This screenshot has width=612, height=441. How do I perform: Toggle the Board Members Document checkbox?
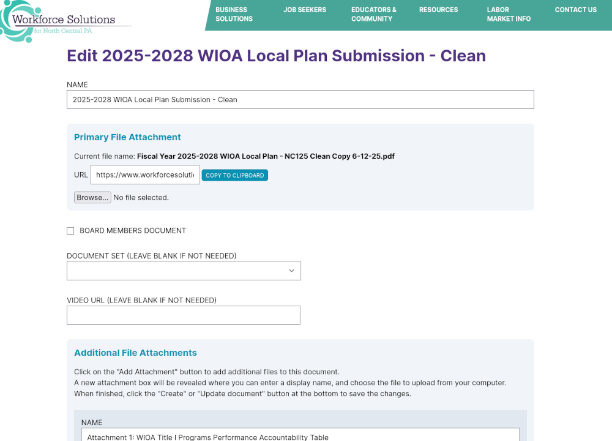(70, 231)
